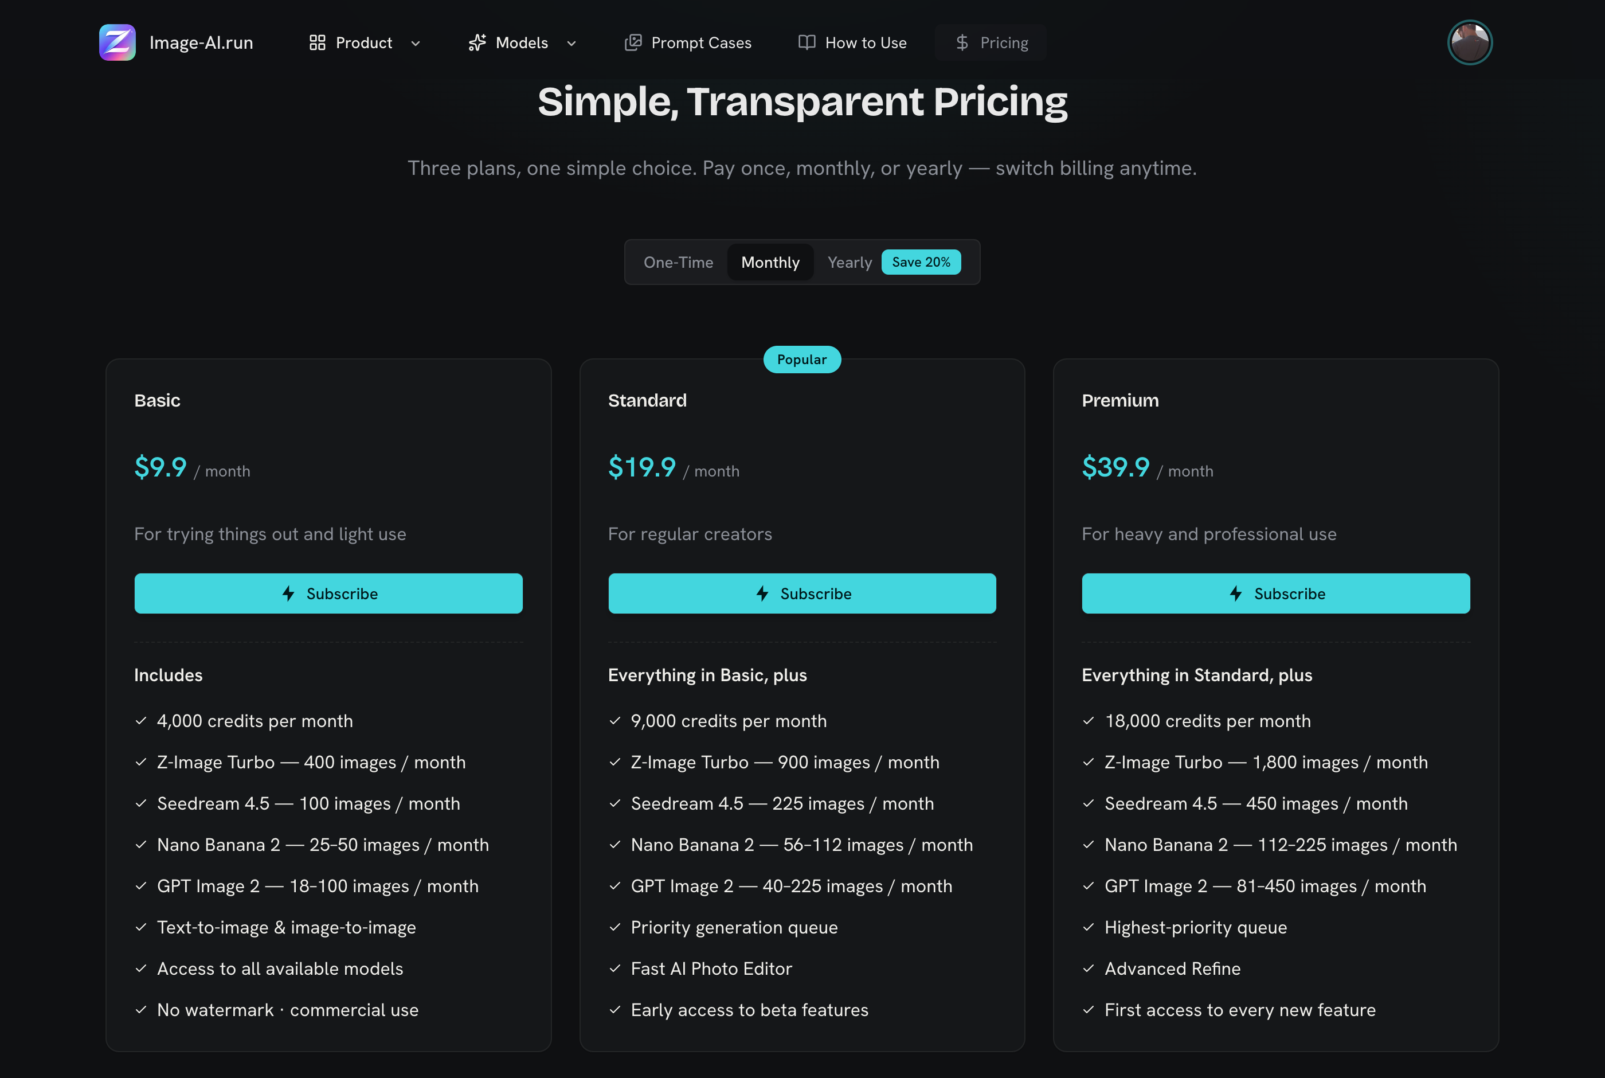Click the Image-AI.run Z logo icon
This screenshot has width=1605, height=1078.
click(117, 42)
